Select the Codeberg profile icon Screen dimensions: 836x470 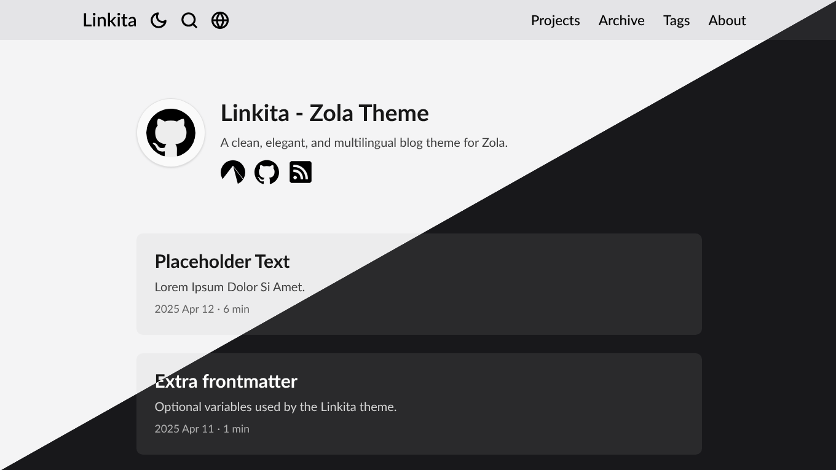tap(233, 172)
